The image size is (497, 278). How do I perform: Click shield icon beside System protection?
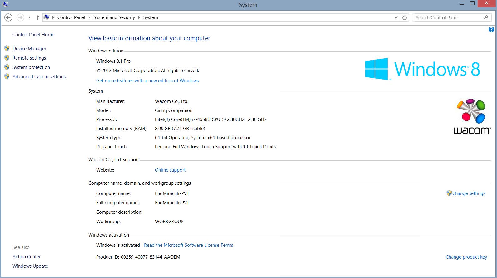[x=7, y=67]
